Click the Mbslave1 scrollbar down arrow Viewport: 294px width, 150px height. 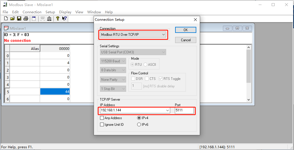click(248, 99)
